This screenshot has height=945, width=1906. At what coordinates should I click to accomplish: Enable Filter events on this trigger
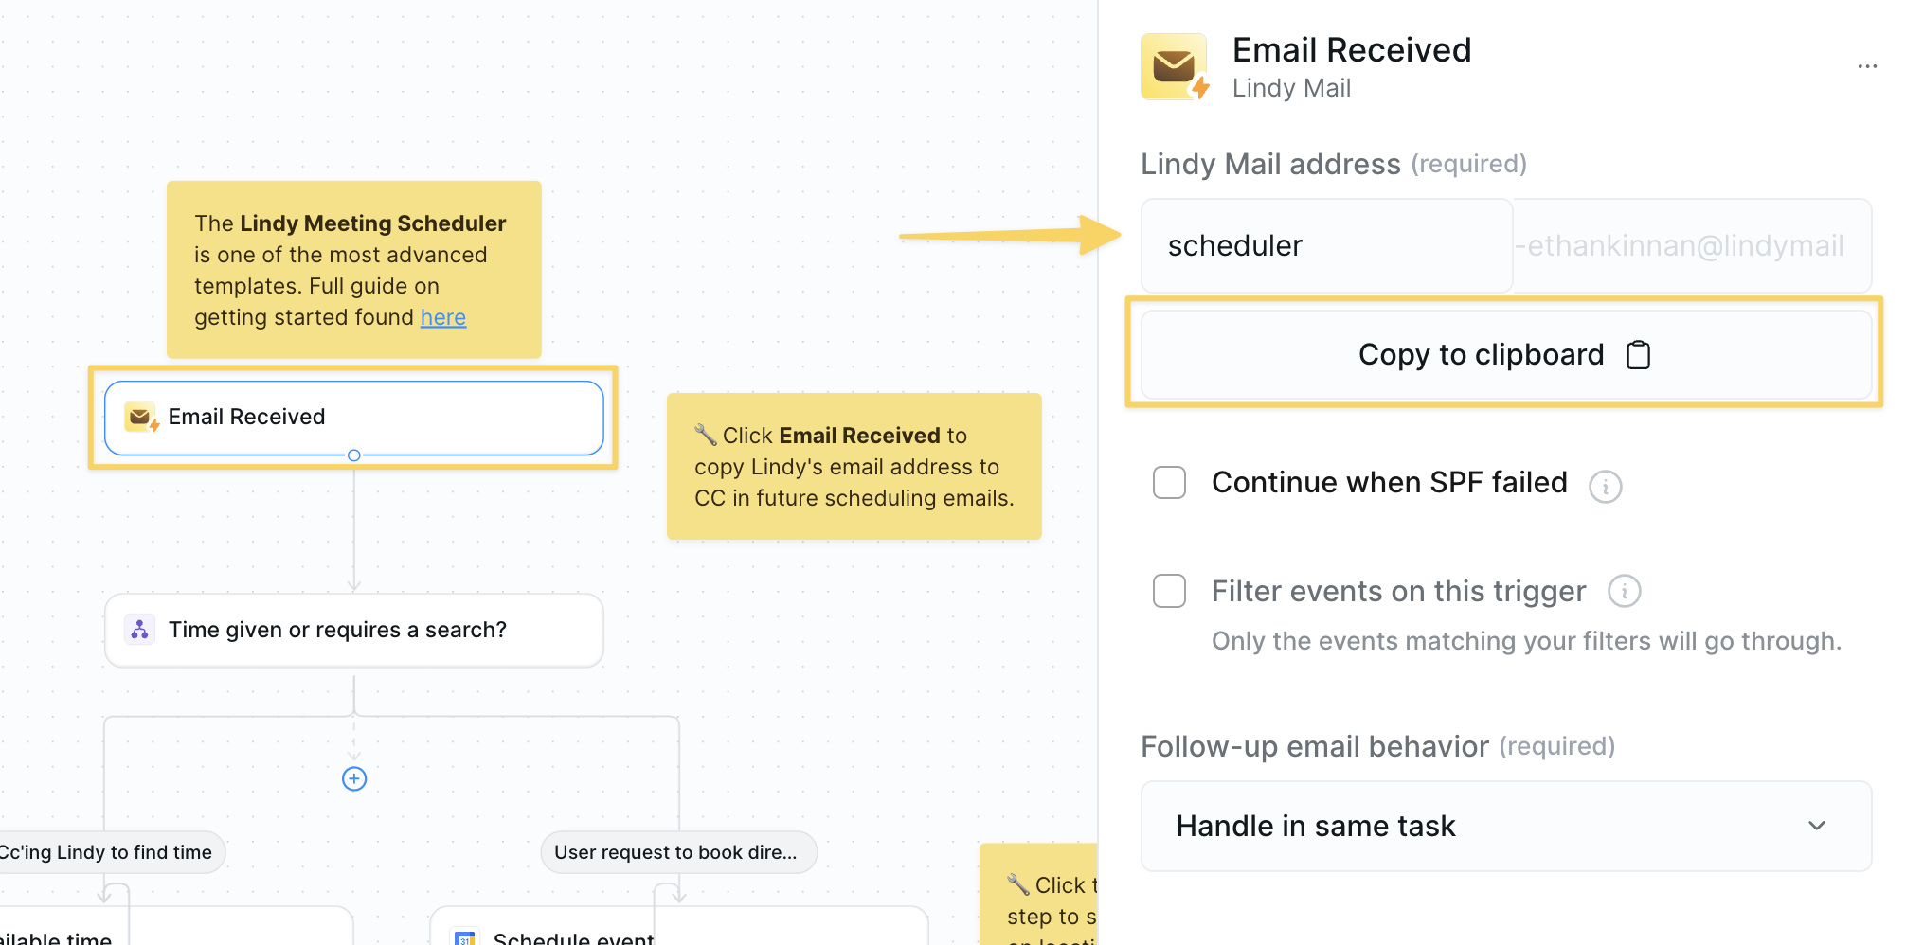1169,590
